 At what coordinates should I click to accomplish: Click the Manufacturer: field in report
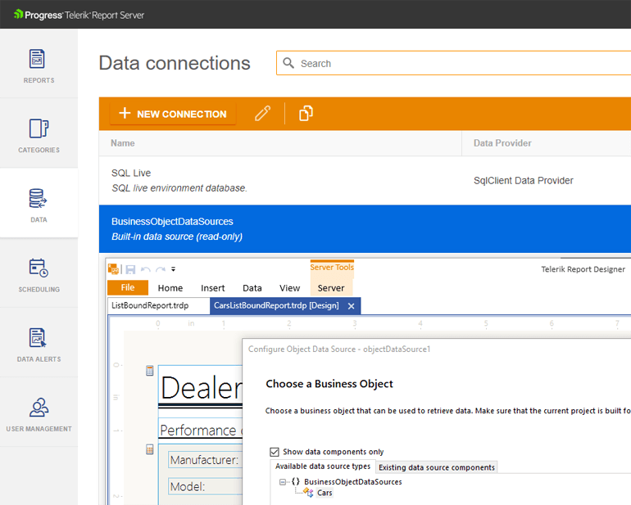click(x=205, y=459)
